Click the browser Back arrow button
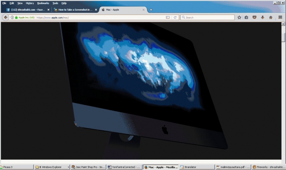The height and width of the screenshot is (170, 286). pos(6,17)
